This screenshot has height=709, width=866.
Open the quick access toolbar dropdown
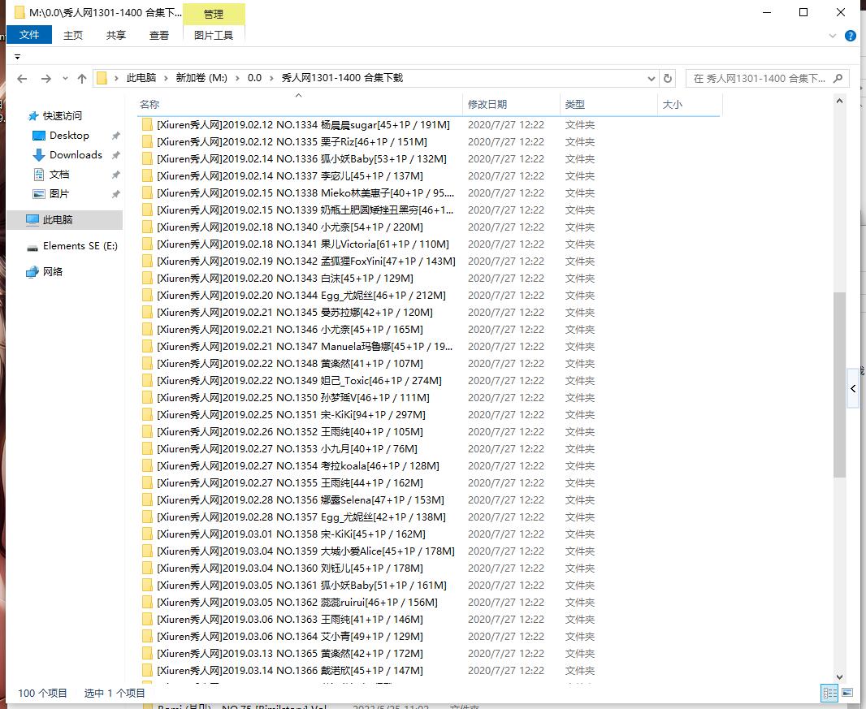tap(17, 57)
